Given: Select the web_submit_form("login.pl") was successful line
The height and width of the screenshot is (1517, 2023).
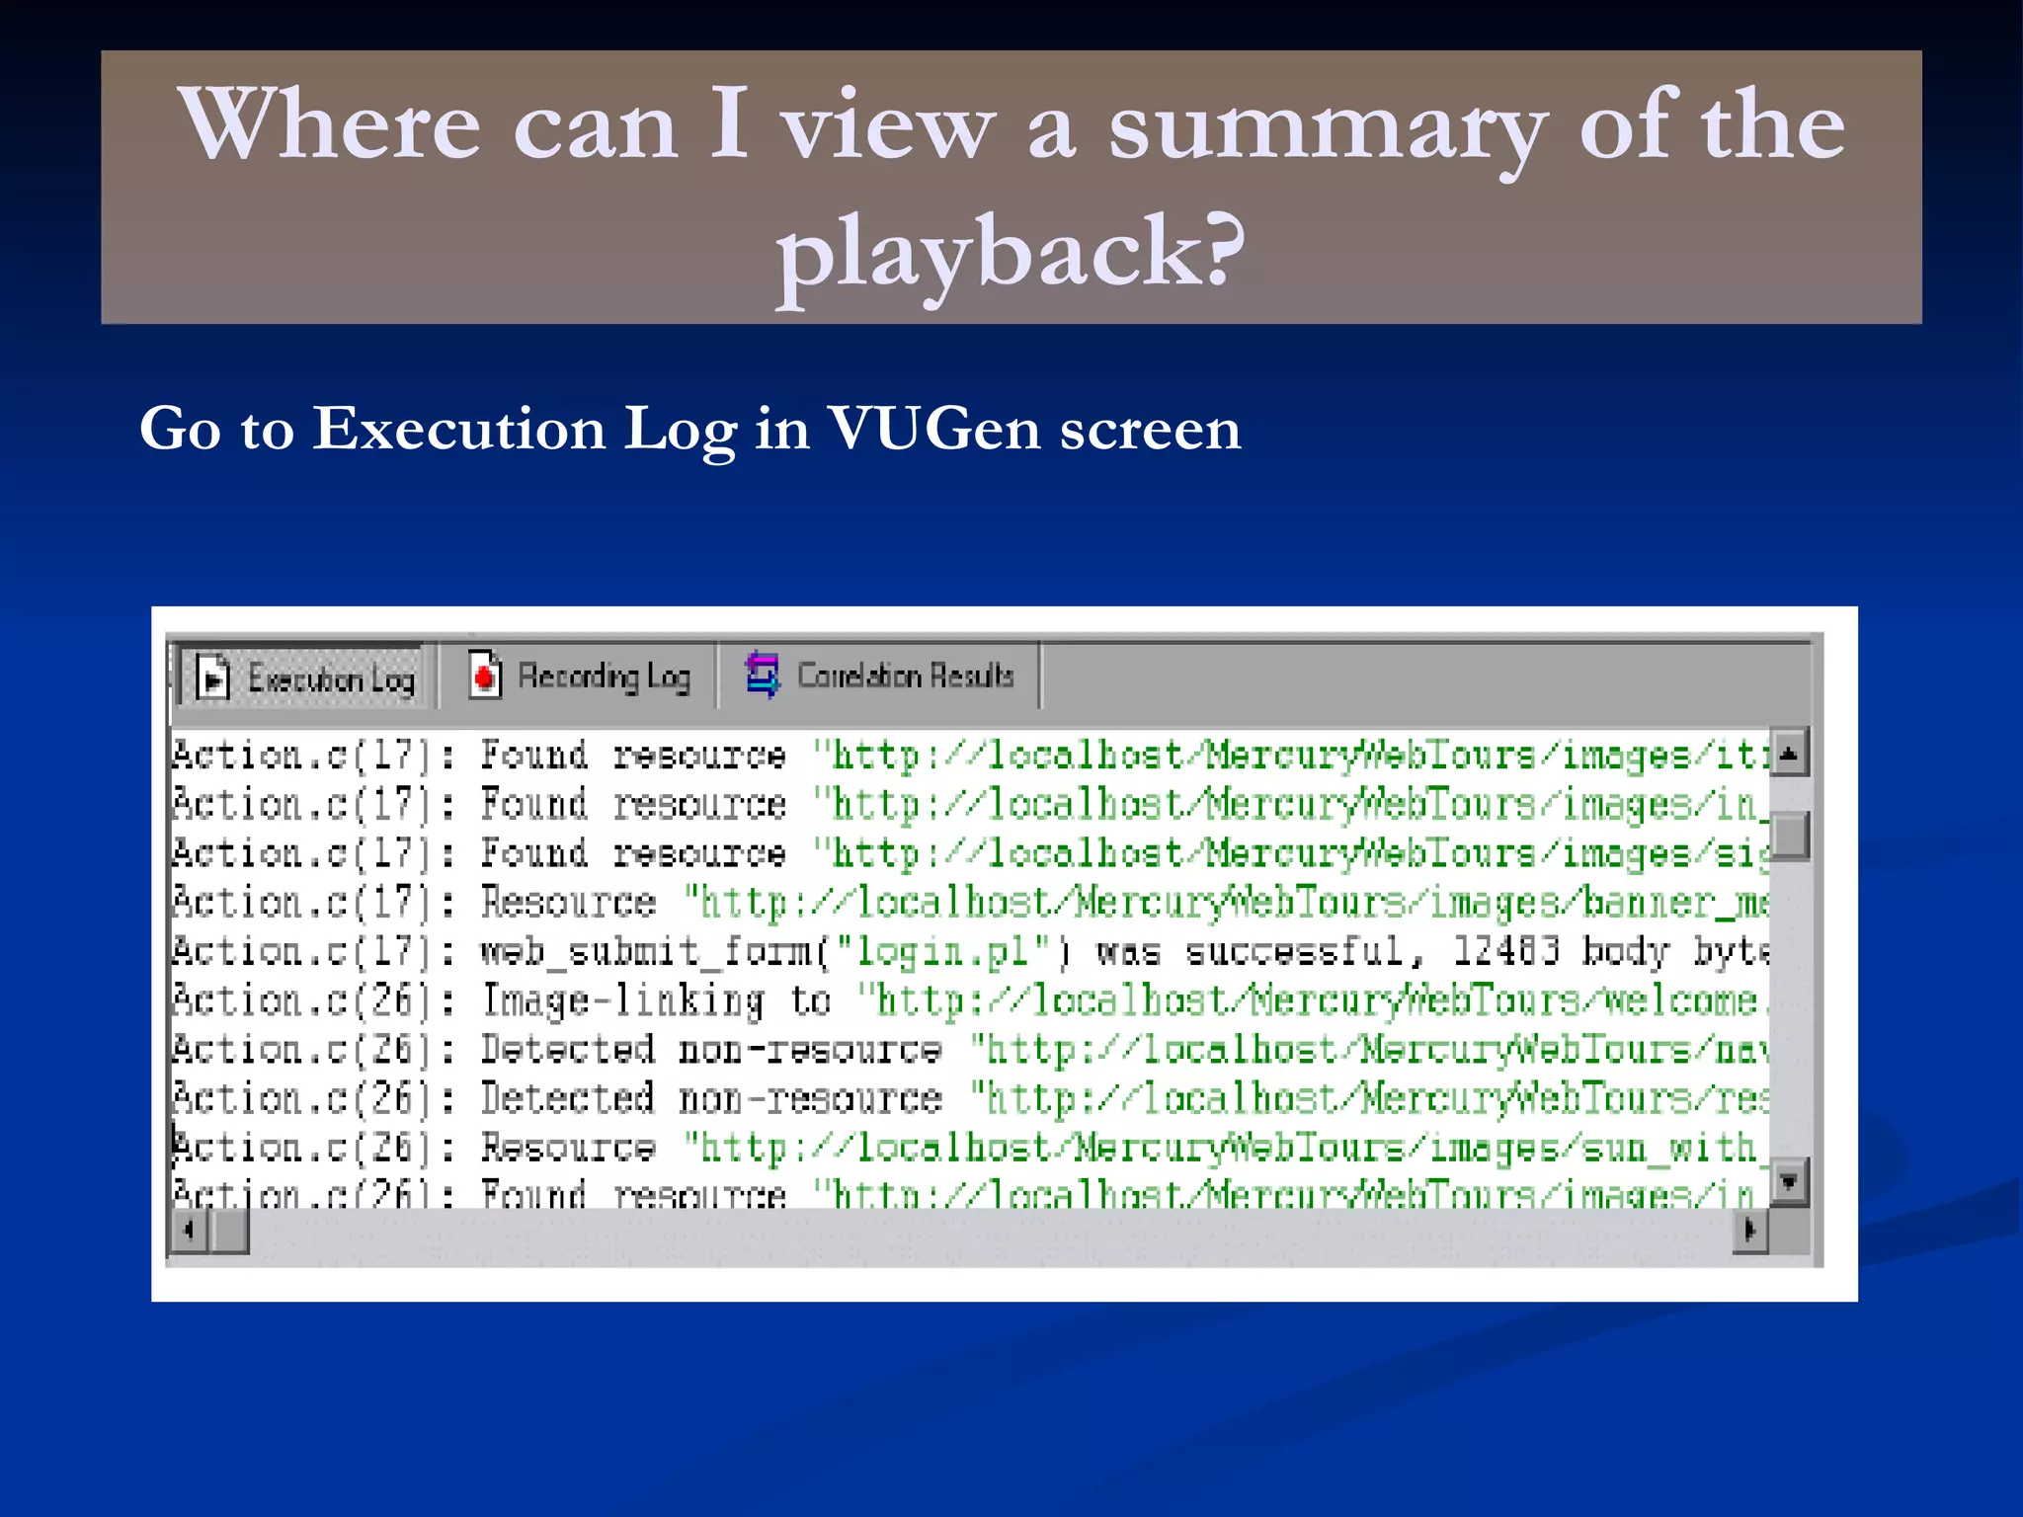Looking at the screenshot, I should coord(970,951).
